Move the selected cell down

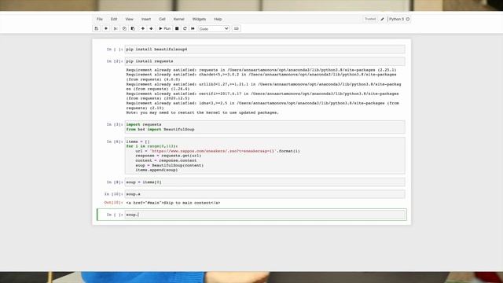(x=151, y=28)
